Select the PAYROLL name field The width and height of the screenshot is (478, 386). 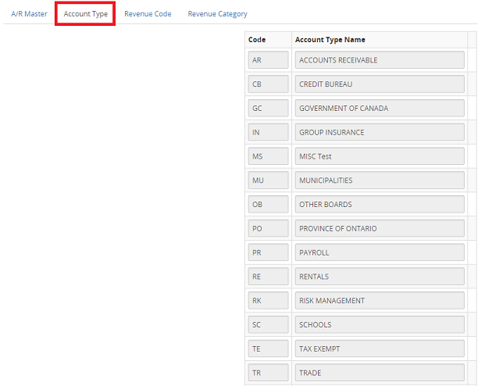(x=379, y=253)
